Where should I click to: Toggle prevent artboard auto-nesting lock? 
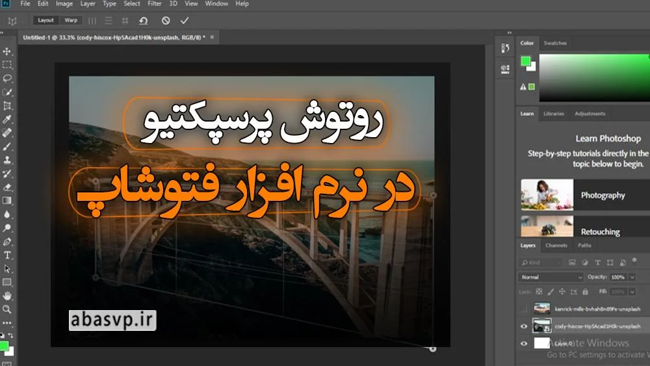click(574, 292)
